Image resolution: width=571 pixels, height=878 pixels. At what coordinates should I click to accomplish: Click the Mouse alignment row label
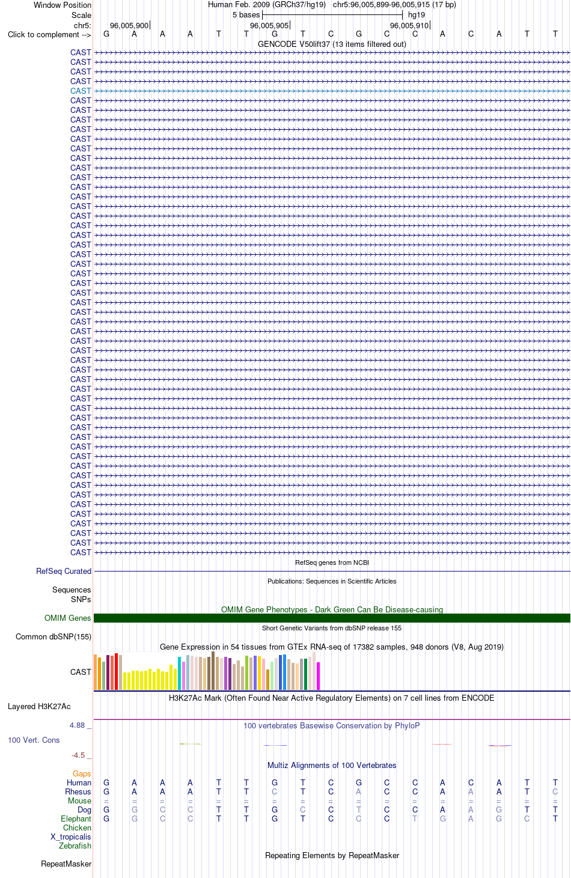click(x=79, y=801)
